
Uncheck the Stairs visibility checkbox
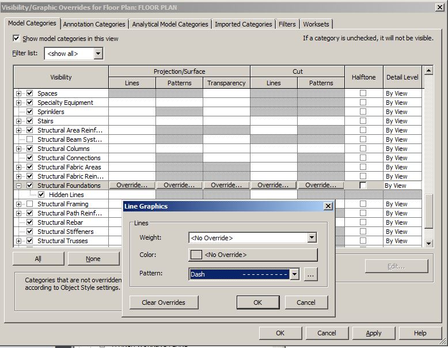click(x=29, y=121)
